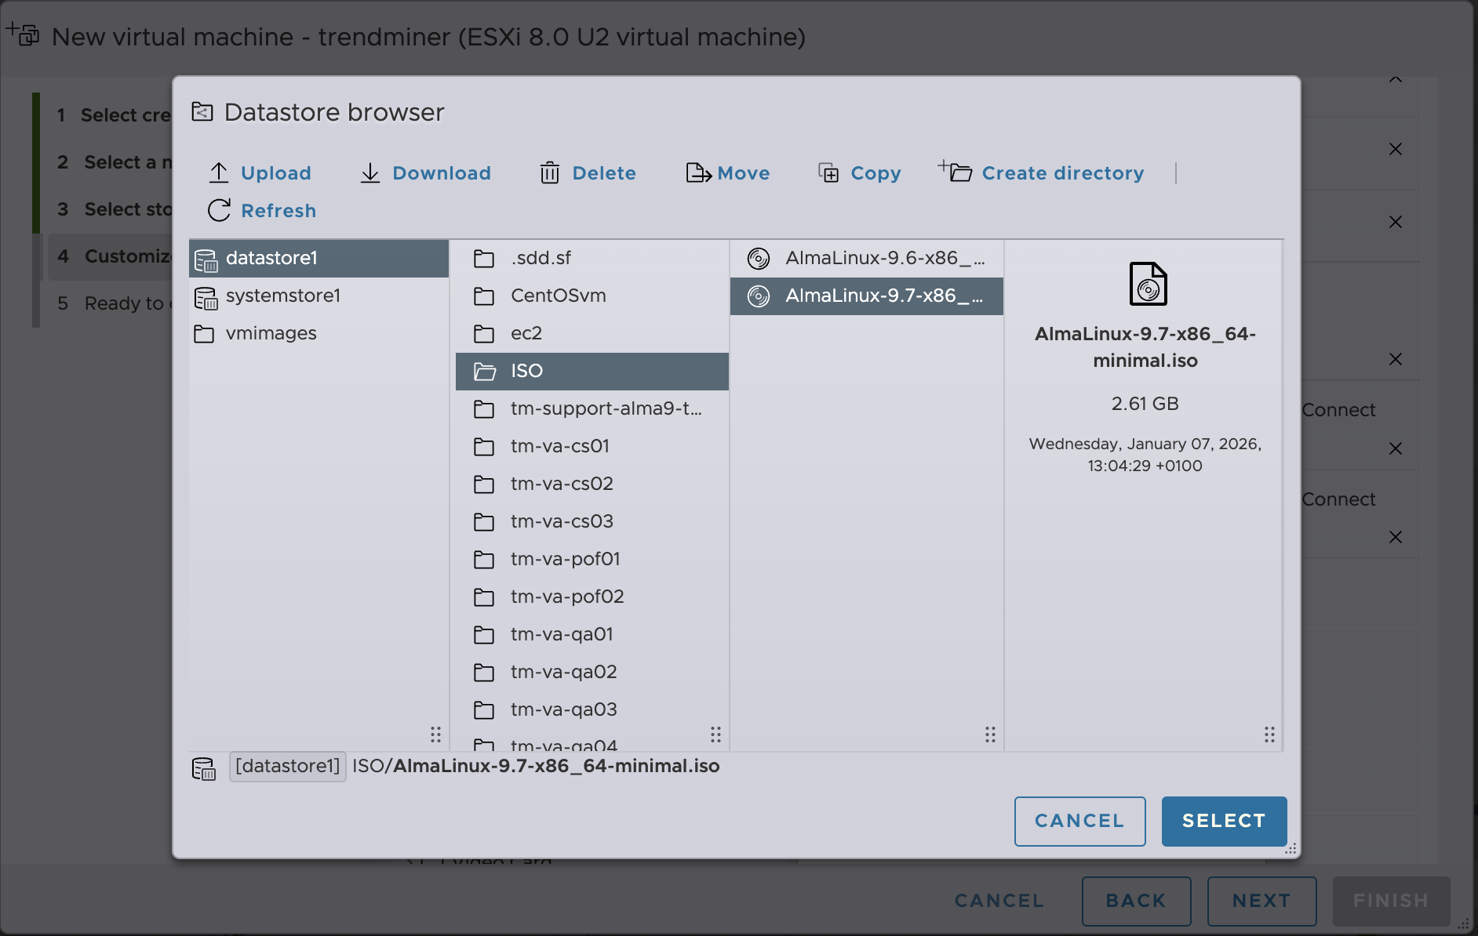Image resolution: width=1478 pixels, height=936 pixels.
Task: Click the Upload toolbar icon
Action: pyautogui.click(x=219, y=172)
